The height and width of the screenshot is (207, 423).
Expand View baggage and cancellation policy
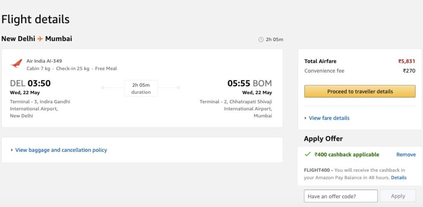61,150
